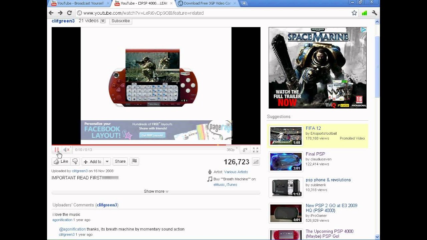
Task: Unmute the video via speaker icon
Action: coord(66,150)
